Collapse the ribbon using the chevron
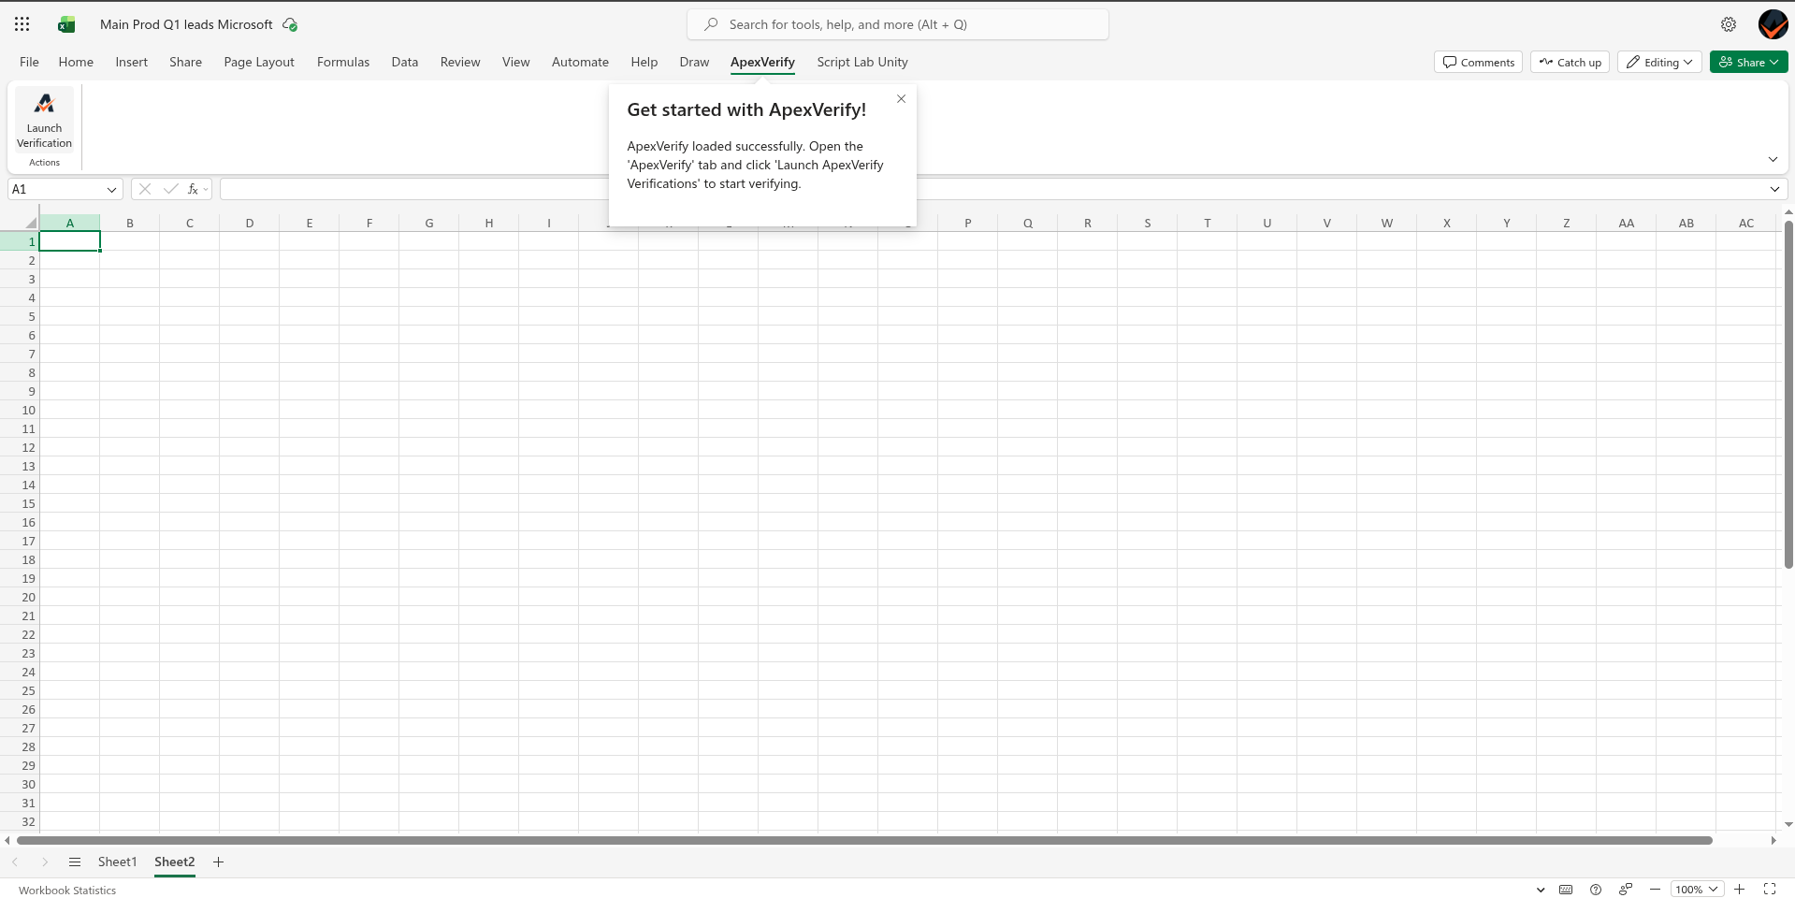 [1773, 159]
